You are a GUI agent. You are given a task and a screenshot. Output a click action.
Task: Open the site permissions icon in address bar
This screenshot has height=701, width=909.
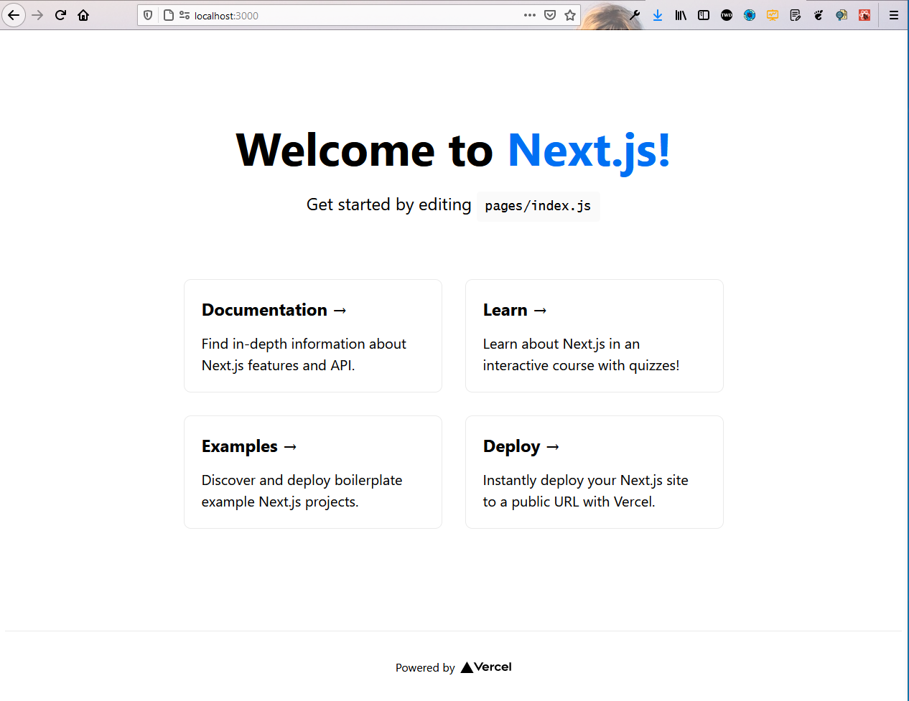pos(185,15)
